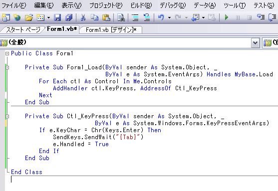278x191 pixels.
Task: Click the Save All icon
Action: 69,17
